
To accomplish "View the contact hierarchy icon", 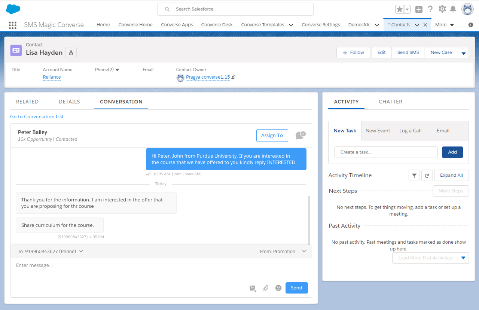I will (71, 53).
